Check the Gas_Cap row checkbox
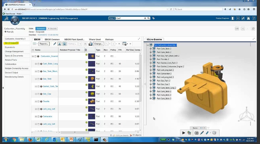The width and height of the screenshot is (260, 144). click(38, 94)
